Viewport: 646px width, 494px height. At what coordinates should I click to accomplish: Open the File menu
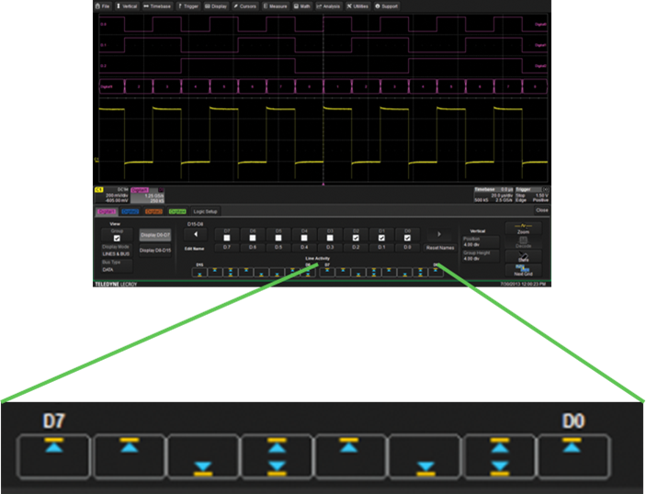(x=103, y=6)
